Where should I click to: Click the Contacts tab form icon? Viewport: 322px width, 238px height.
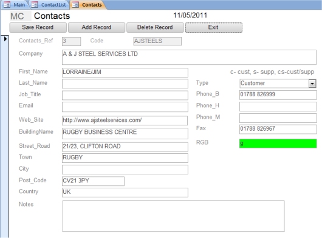75,5
